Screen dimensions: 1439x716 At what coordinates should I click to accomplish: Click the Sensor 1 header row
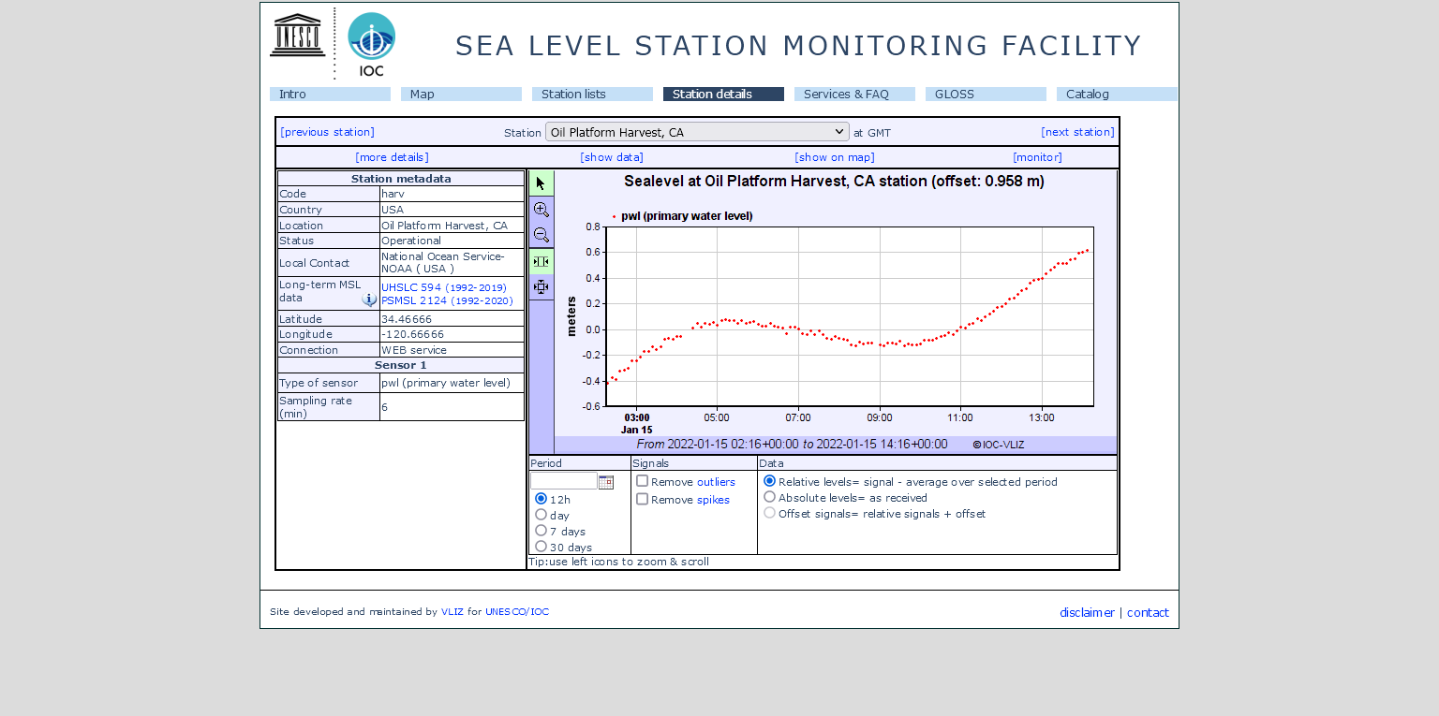[x=401, y=365]
